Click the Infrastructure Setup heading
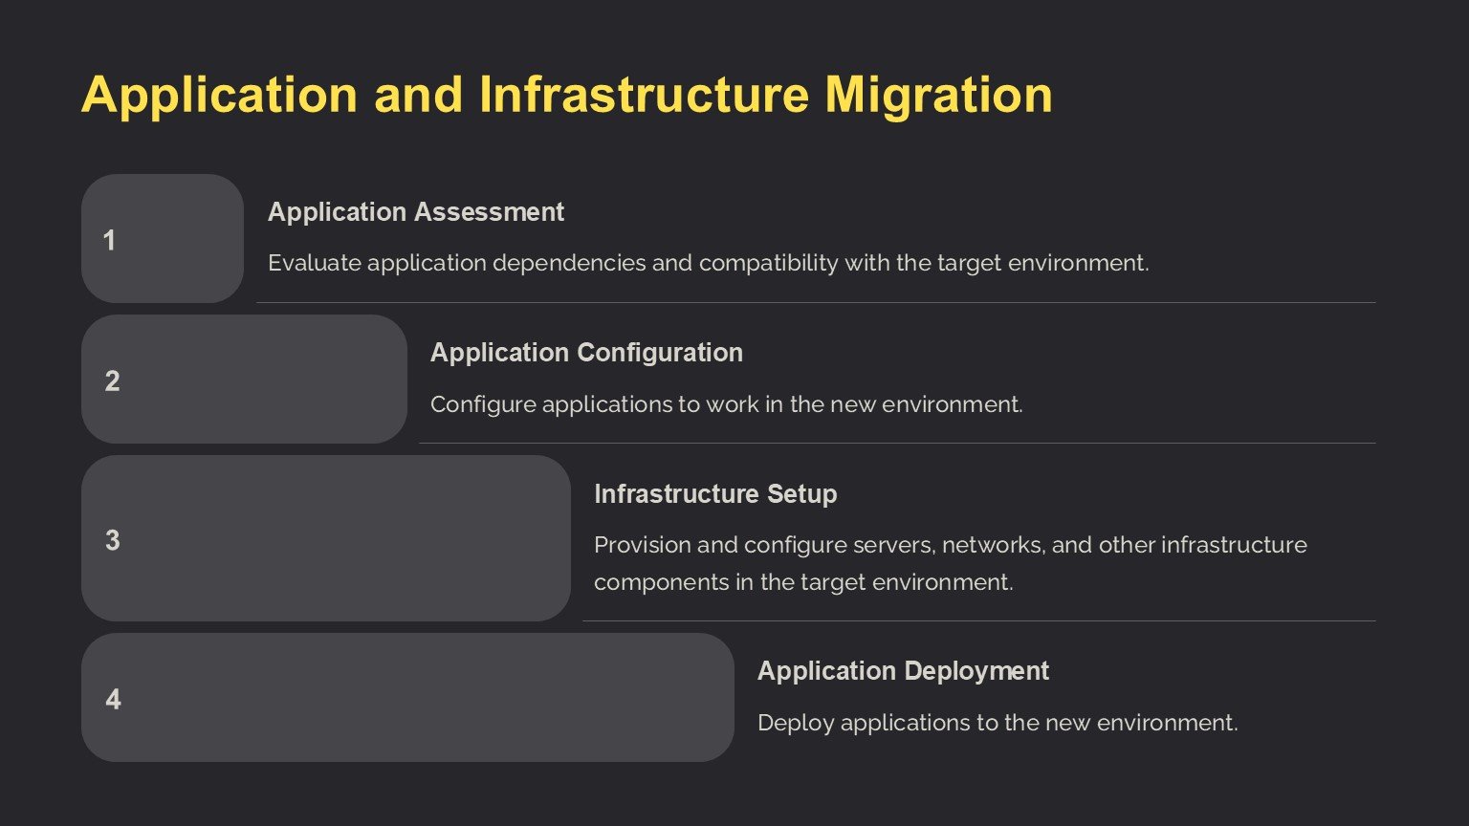This screenshot has height=826, width=1469. [714, 494]
